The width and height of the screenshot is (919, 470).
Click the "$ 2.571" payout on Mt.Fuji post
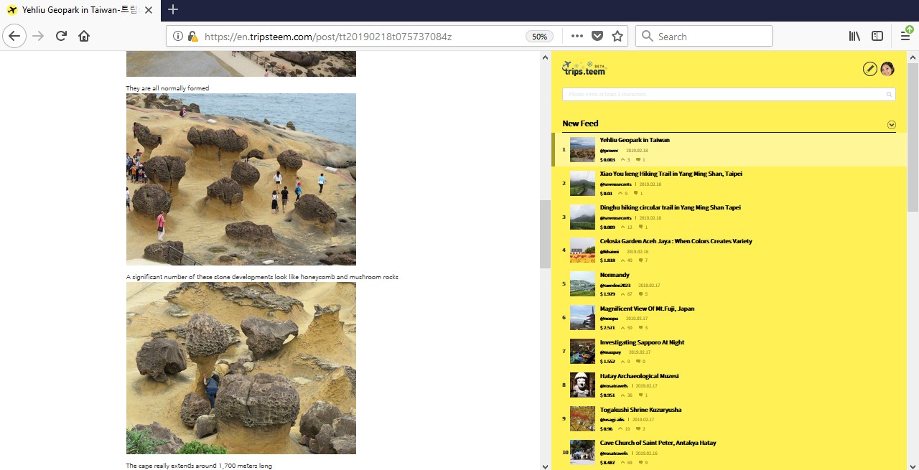608,328
